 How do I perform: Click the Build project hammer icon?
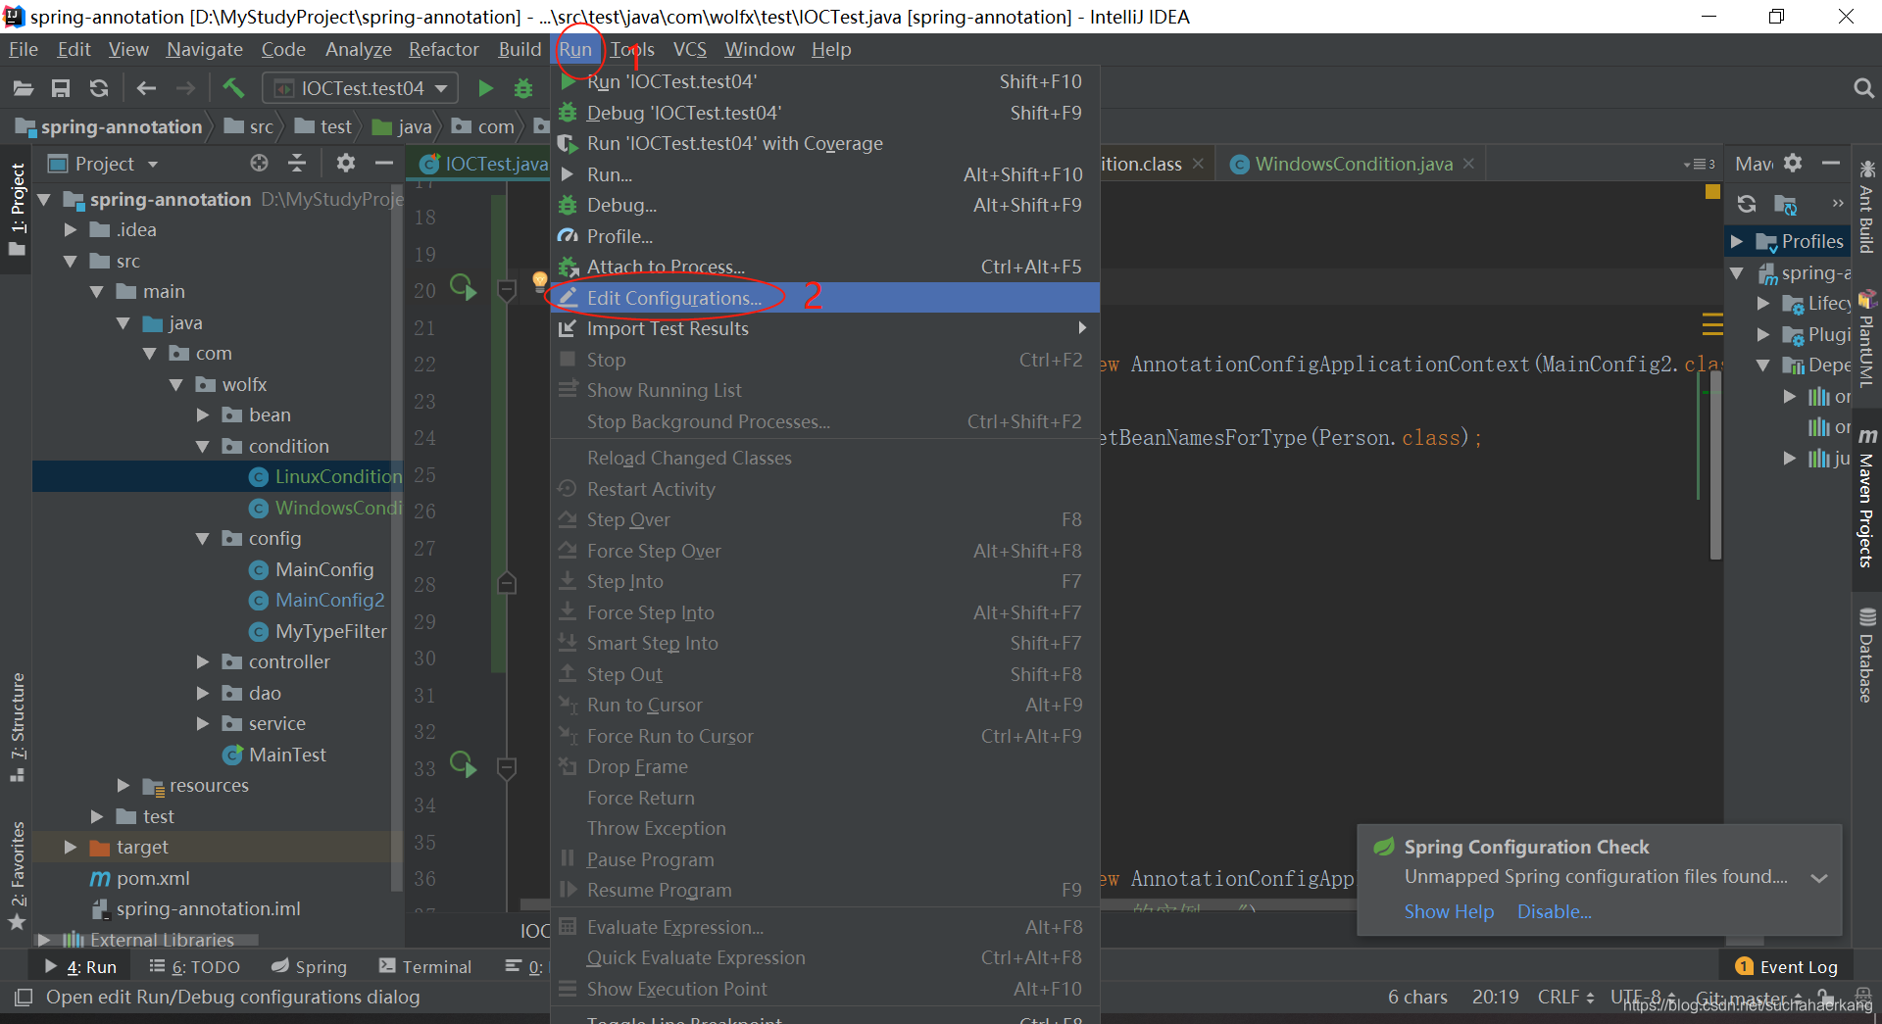tap(233, 88)
